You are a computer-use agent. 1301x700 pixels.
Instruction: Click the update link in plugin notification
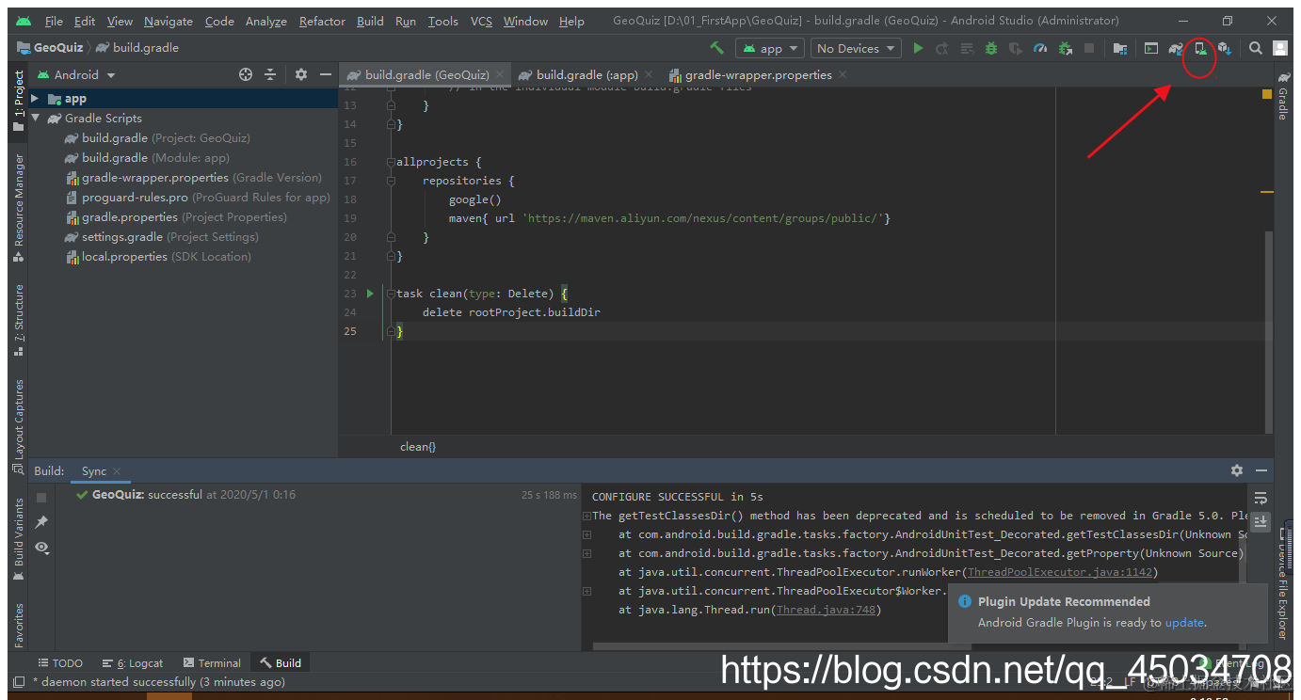tap(1184, 623)
